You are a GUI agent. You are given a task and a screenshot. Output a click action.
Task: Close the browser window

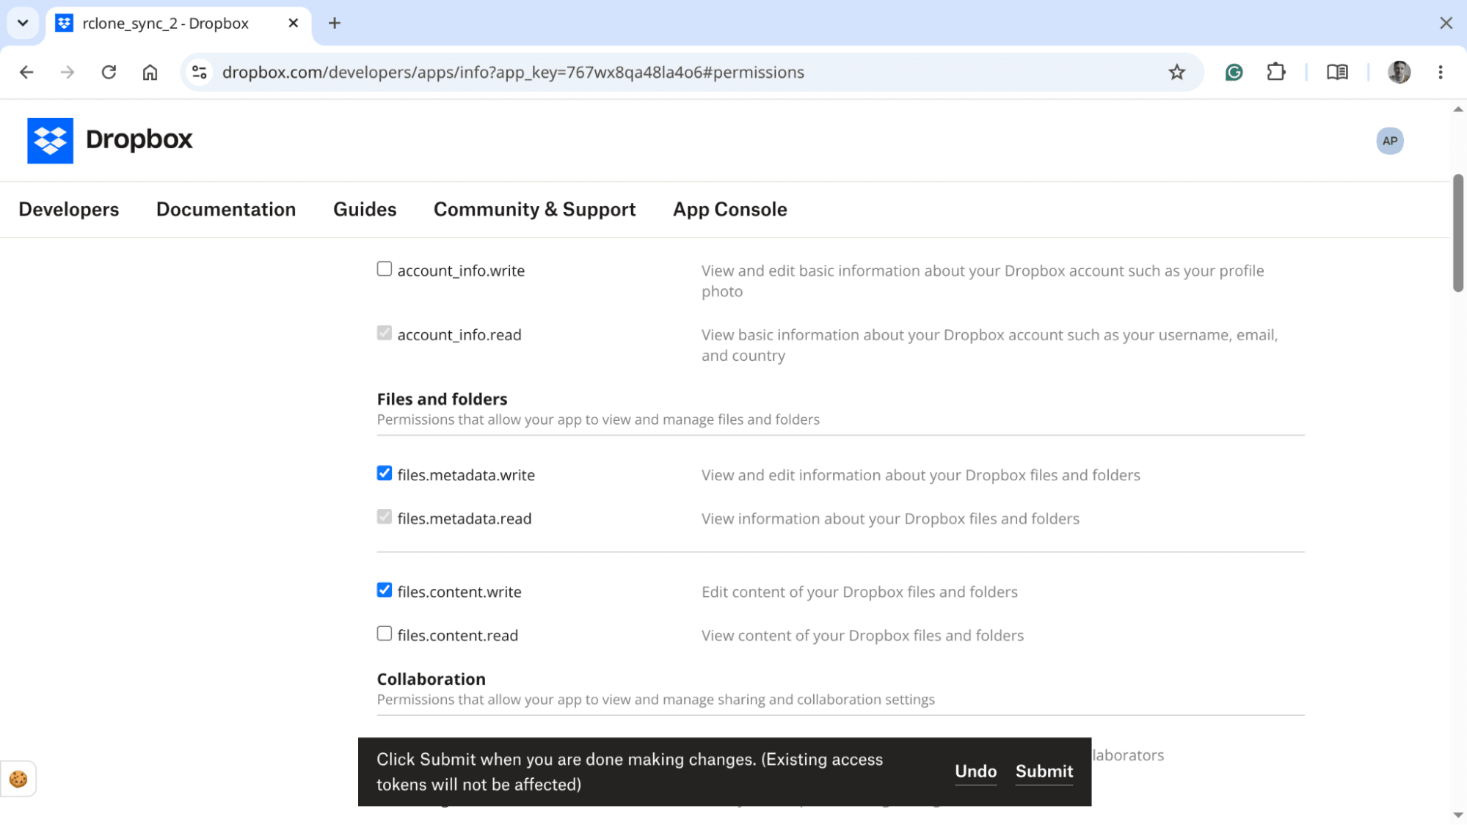(1446, 23)
